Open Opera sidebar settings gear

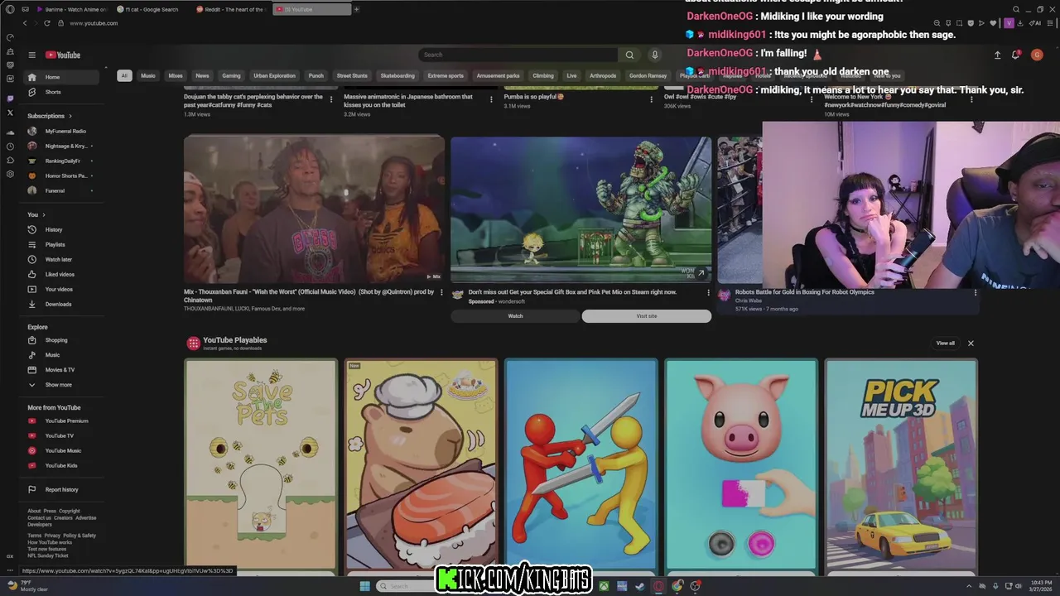click(10, 175)
